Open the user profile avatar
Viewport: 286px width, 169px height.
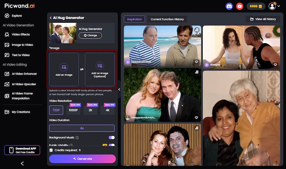click(272, 6)
